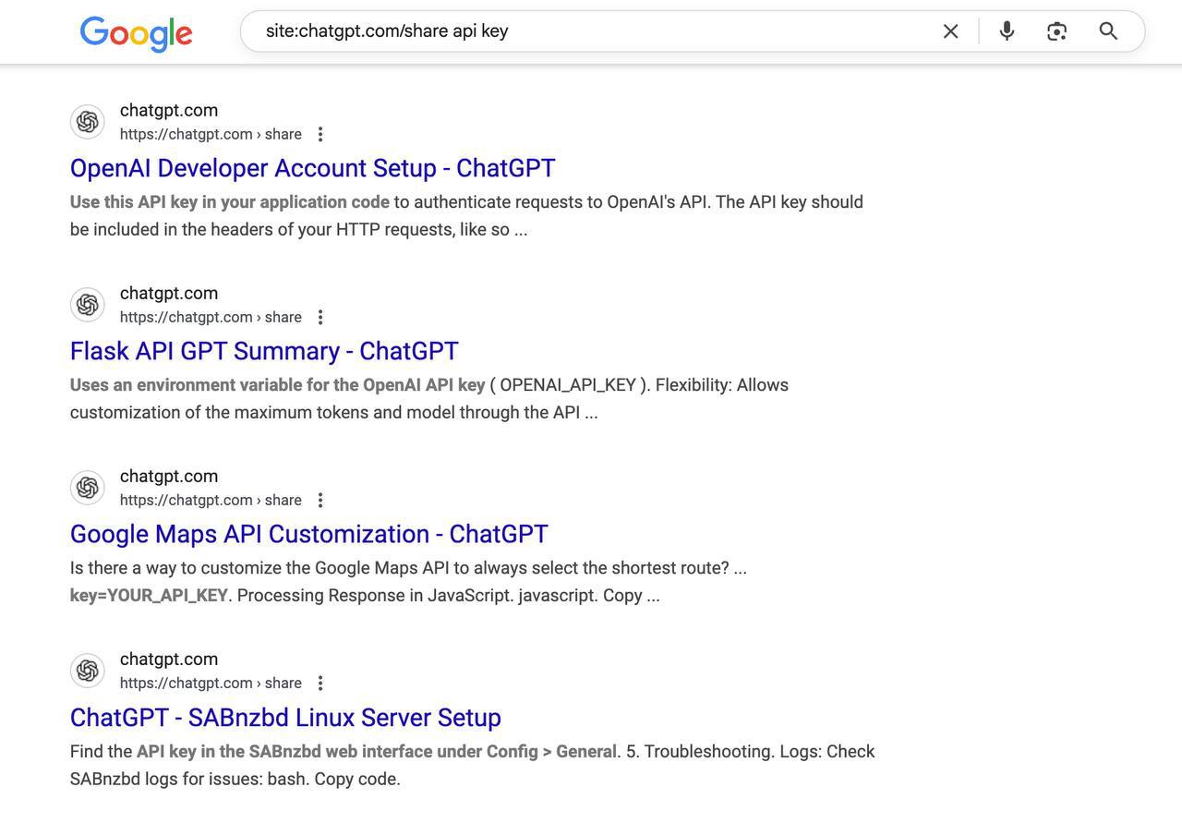This screenshot has width=1182, height=823.
Task: Open the three-dot menu for the OpenAI Developer result
Action: click(320, 135)
